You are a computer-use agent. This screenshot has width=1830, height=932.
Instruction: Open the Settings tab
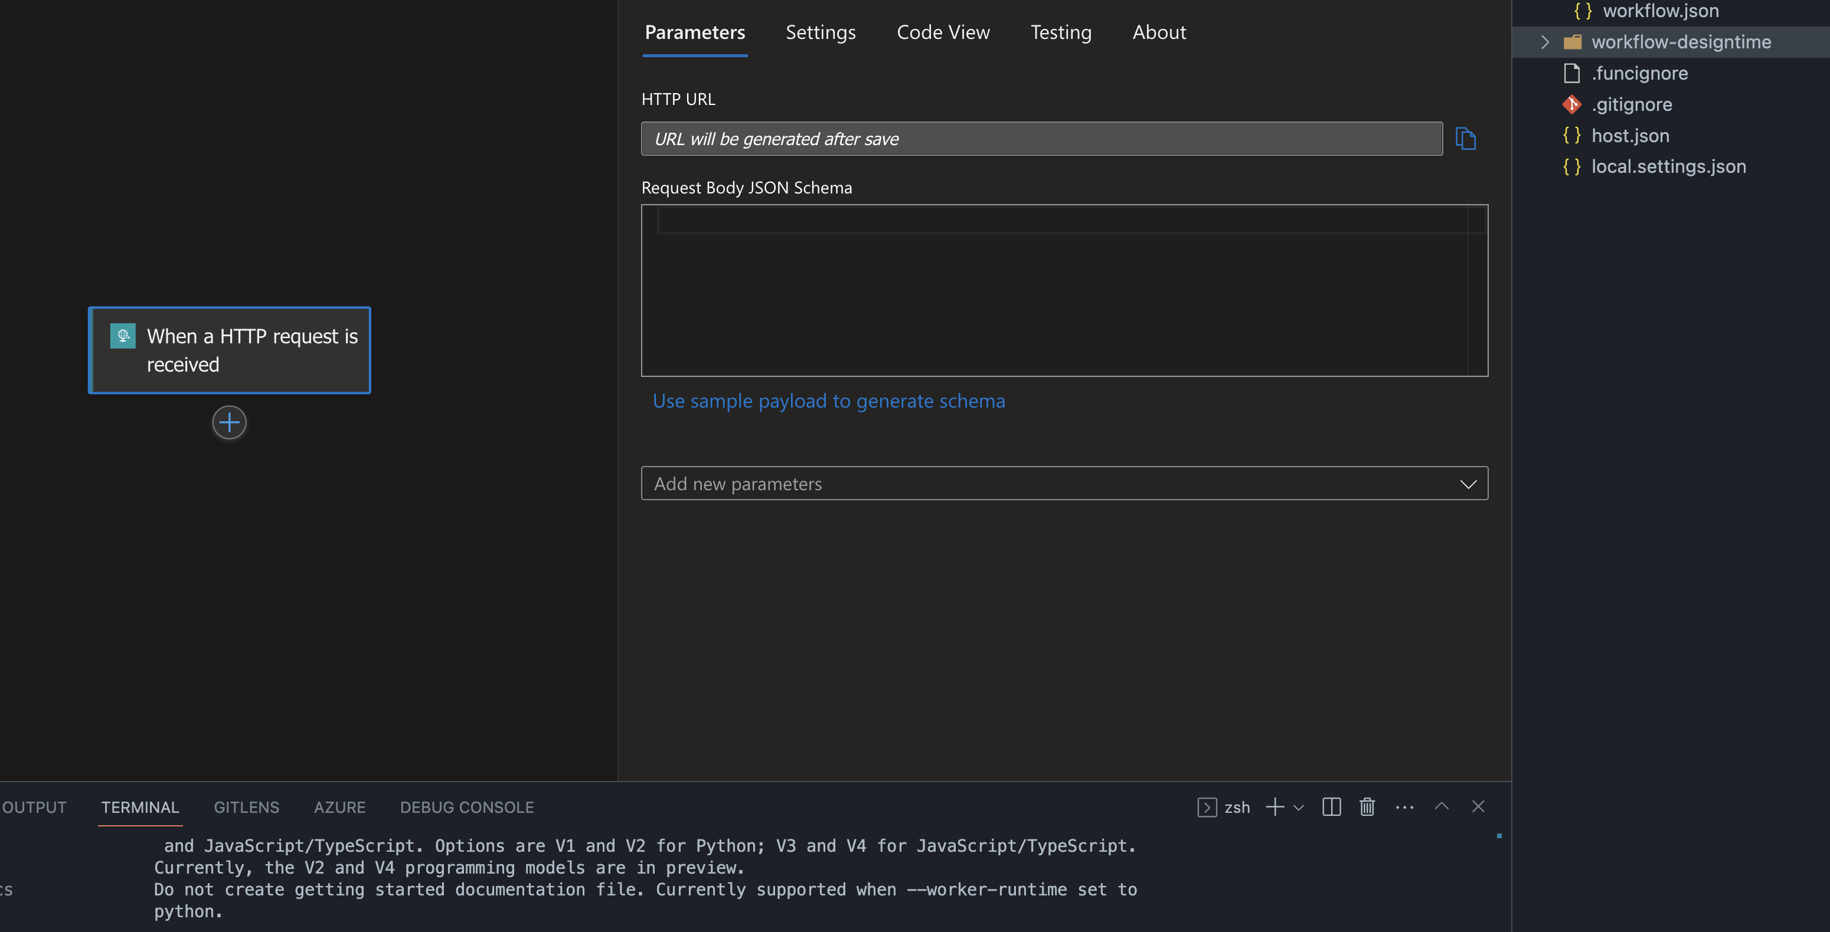point(821,32)
